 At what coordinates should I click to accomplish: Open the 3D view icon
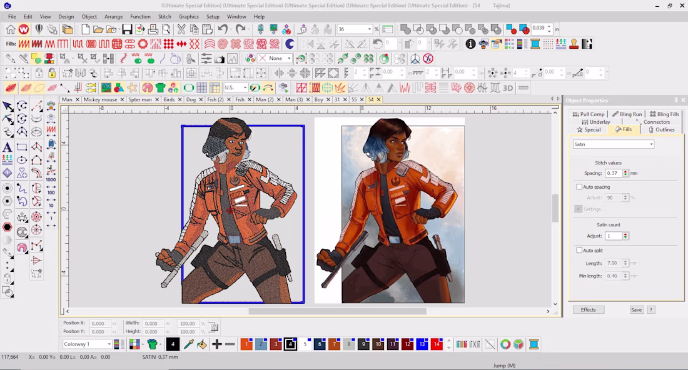click(x=508, y=87)
